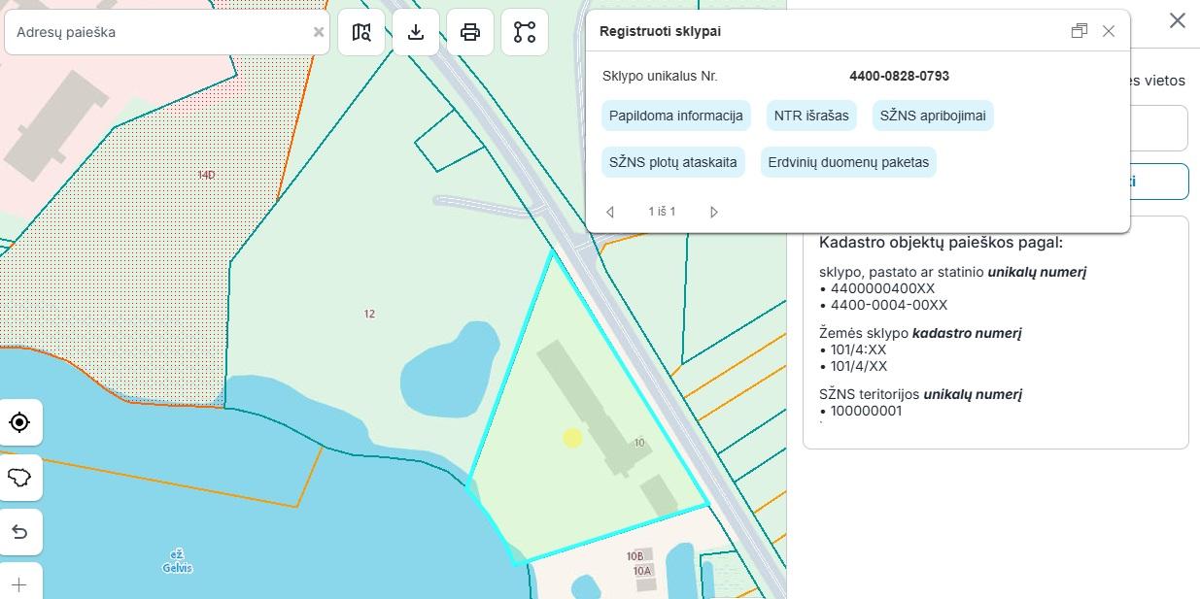Open the map search tool
The image size is (1200, 599).
361,32
